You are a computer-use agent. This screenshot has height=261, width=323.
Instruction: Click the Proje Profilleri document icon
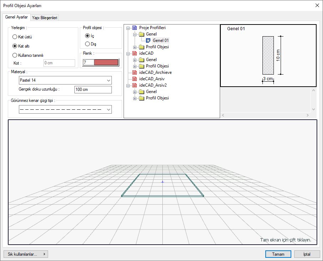pos(134,28)
